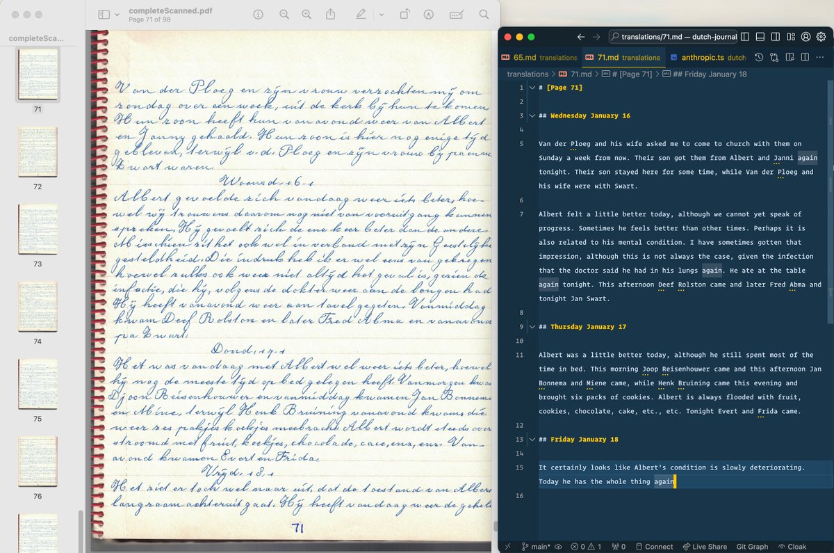
Task: Open the sidebar view options chevron in Preview
Action: [117, 15]
